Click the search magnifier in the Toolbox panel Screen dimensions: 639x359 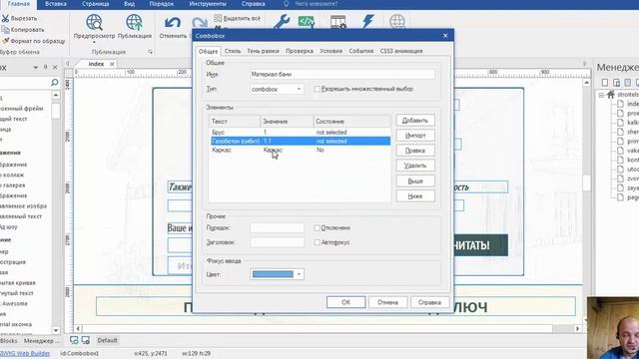pos(55,83)
